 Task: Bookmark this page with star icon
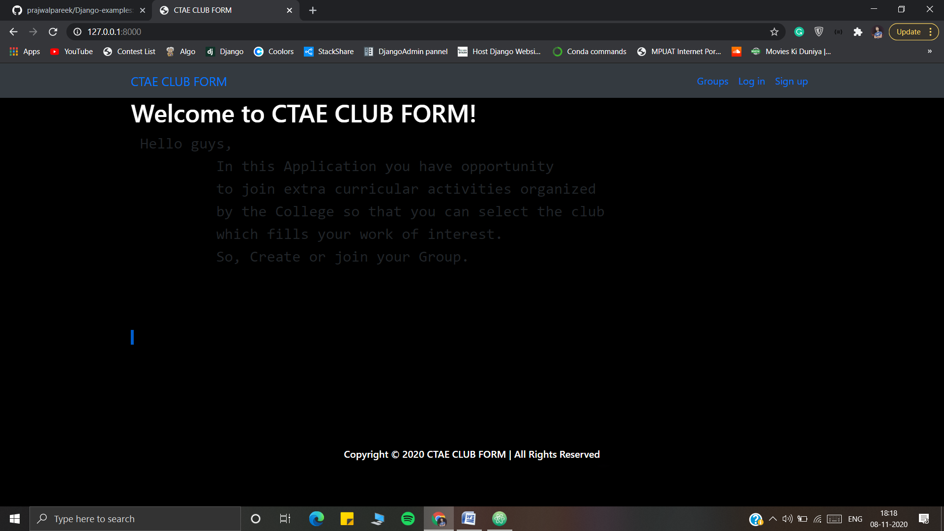pyautogui.click(x=774, y=32)
